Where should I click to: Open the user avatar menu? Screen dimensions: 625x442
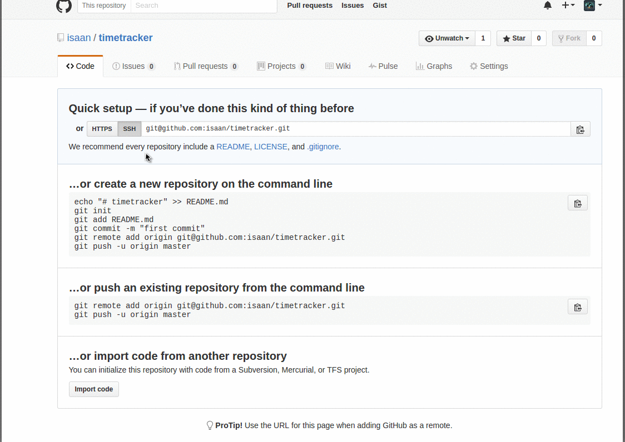tap(593, 5)
